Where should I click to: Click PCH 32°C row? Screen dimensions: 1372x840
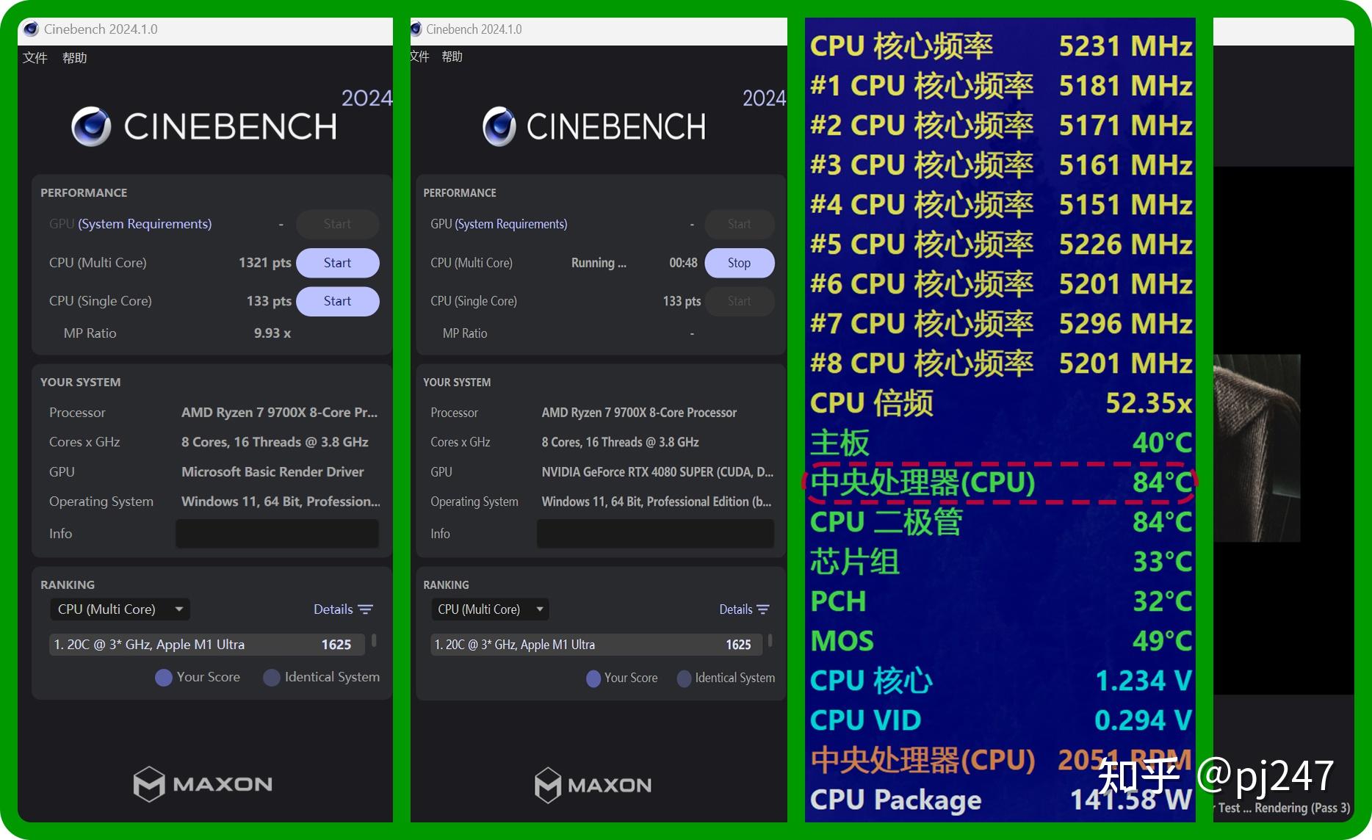click(x=1000, y=601)
